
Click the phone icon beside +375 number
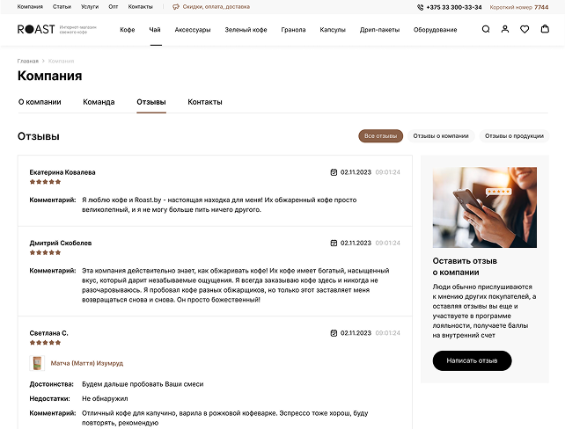pos(420,7)
